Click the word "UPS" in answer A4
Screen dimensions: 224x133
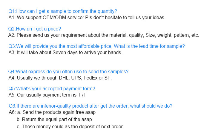pyautogui.click(x=74, y=78)
